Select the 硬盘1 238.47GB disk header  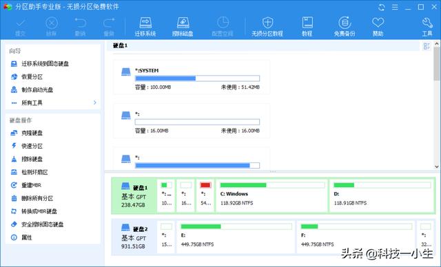[x=134, y=196]
